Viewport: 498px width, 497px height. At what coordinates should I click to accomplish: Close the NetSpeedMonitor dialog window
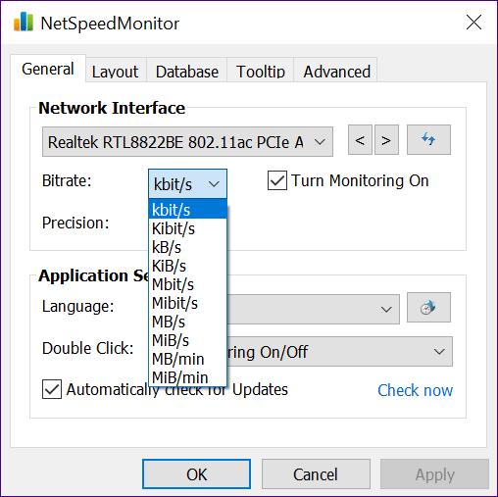point(473,23)
